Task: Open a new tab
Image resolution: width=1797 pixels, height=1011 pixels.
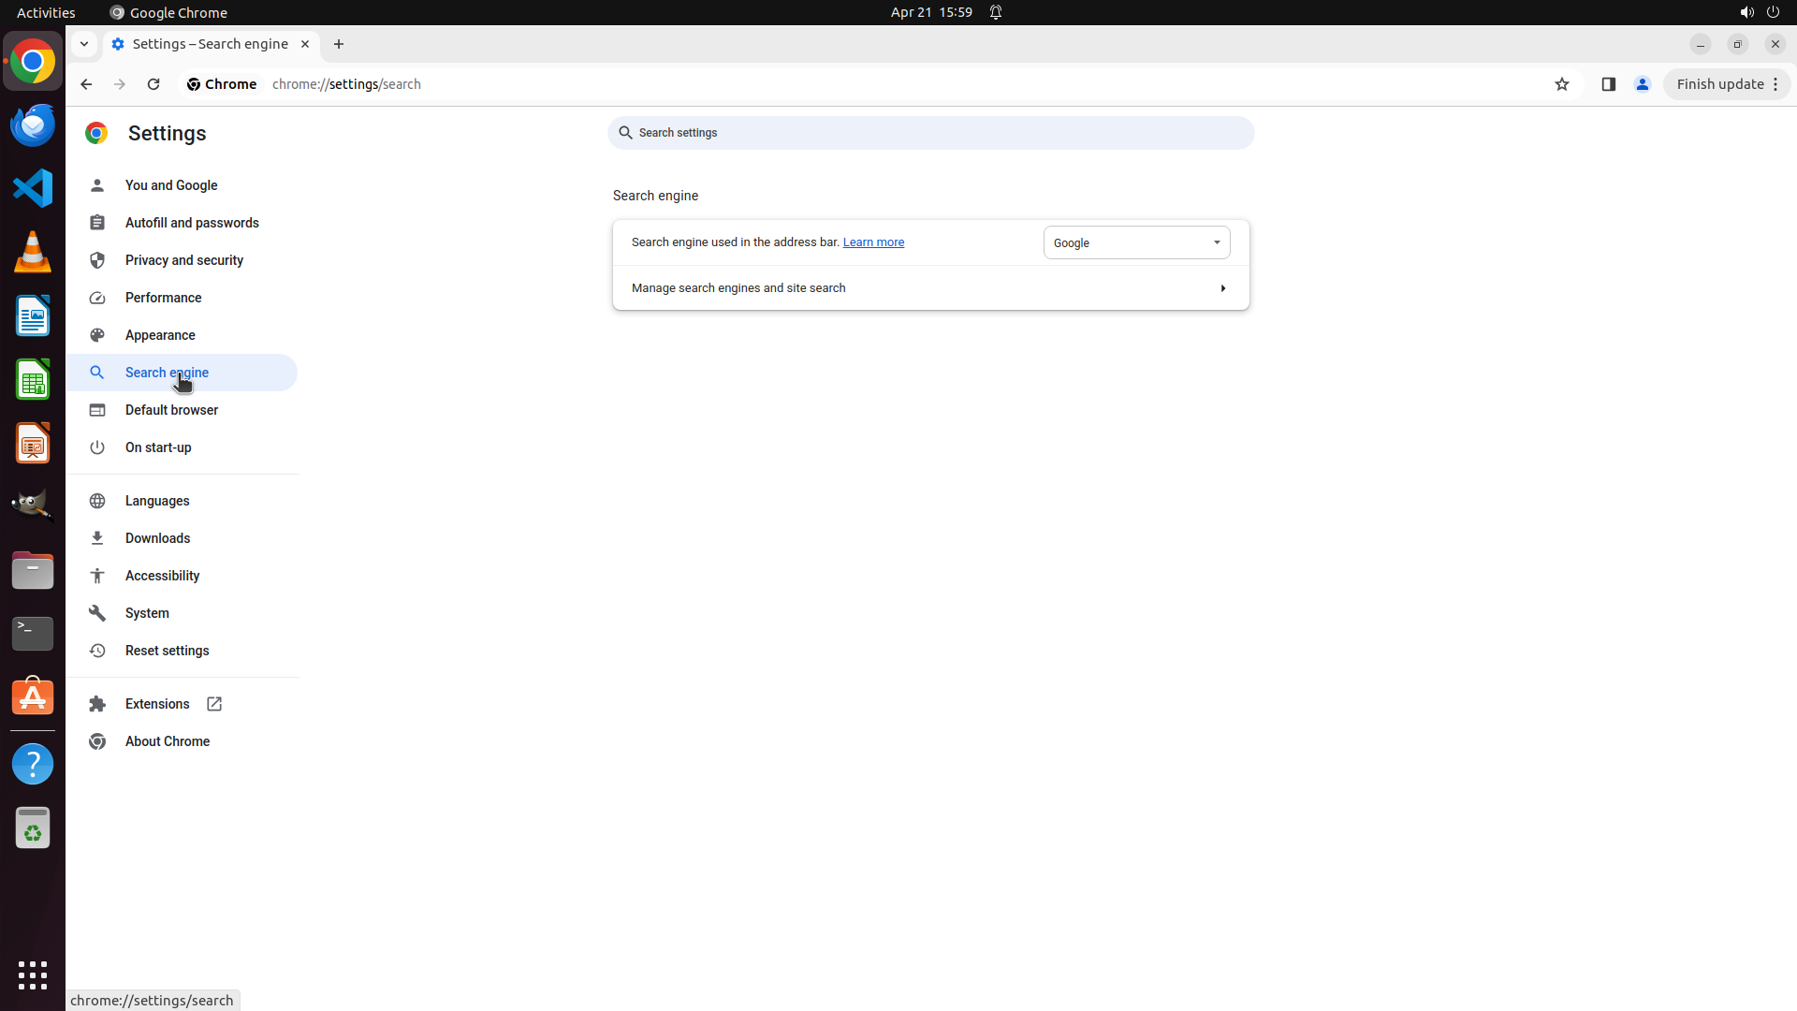Action: click(x=339, y=44)
